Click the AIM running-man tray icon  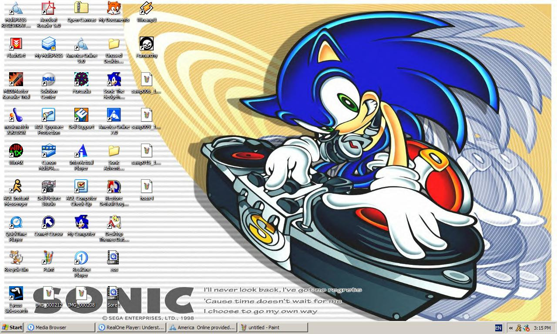pyautogui.click(x=519, y=328)
